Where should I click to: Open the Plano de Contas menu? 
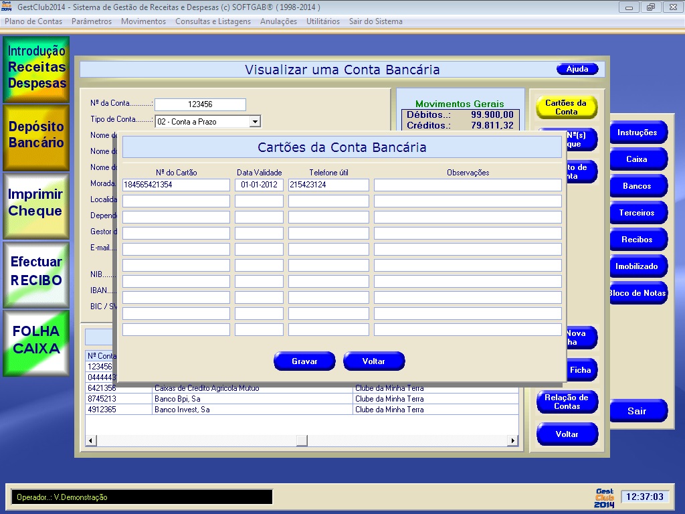33,21
